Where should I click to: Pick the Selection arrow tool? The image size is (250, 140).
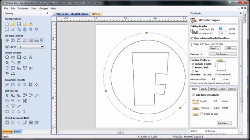7,95
